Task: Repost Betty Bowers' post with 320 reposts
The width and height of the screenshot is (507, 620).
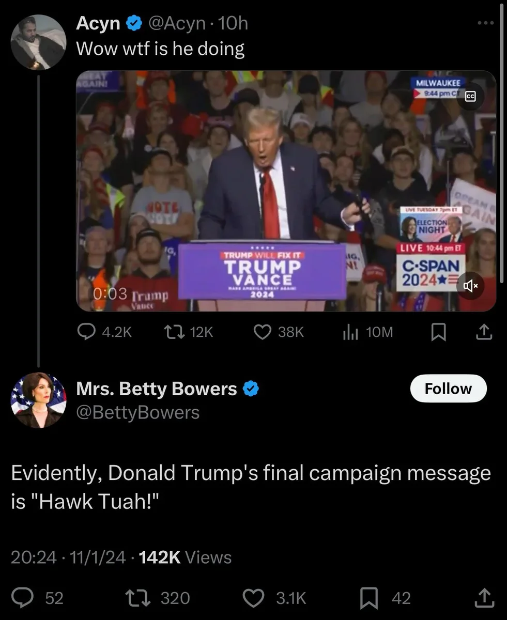Action: pyautogui.click(x=159, y=598)
